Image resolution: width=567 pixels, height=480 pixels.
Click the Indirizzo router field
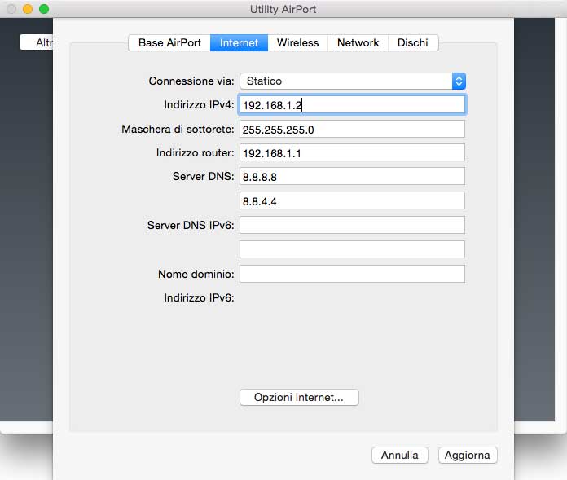pos(352,153)
